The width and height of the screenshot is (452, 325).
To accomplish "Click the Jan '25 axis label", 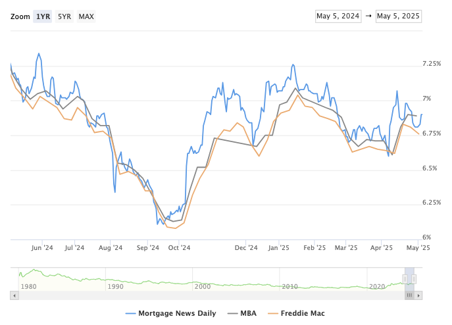I will (x=278, y=248).
